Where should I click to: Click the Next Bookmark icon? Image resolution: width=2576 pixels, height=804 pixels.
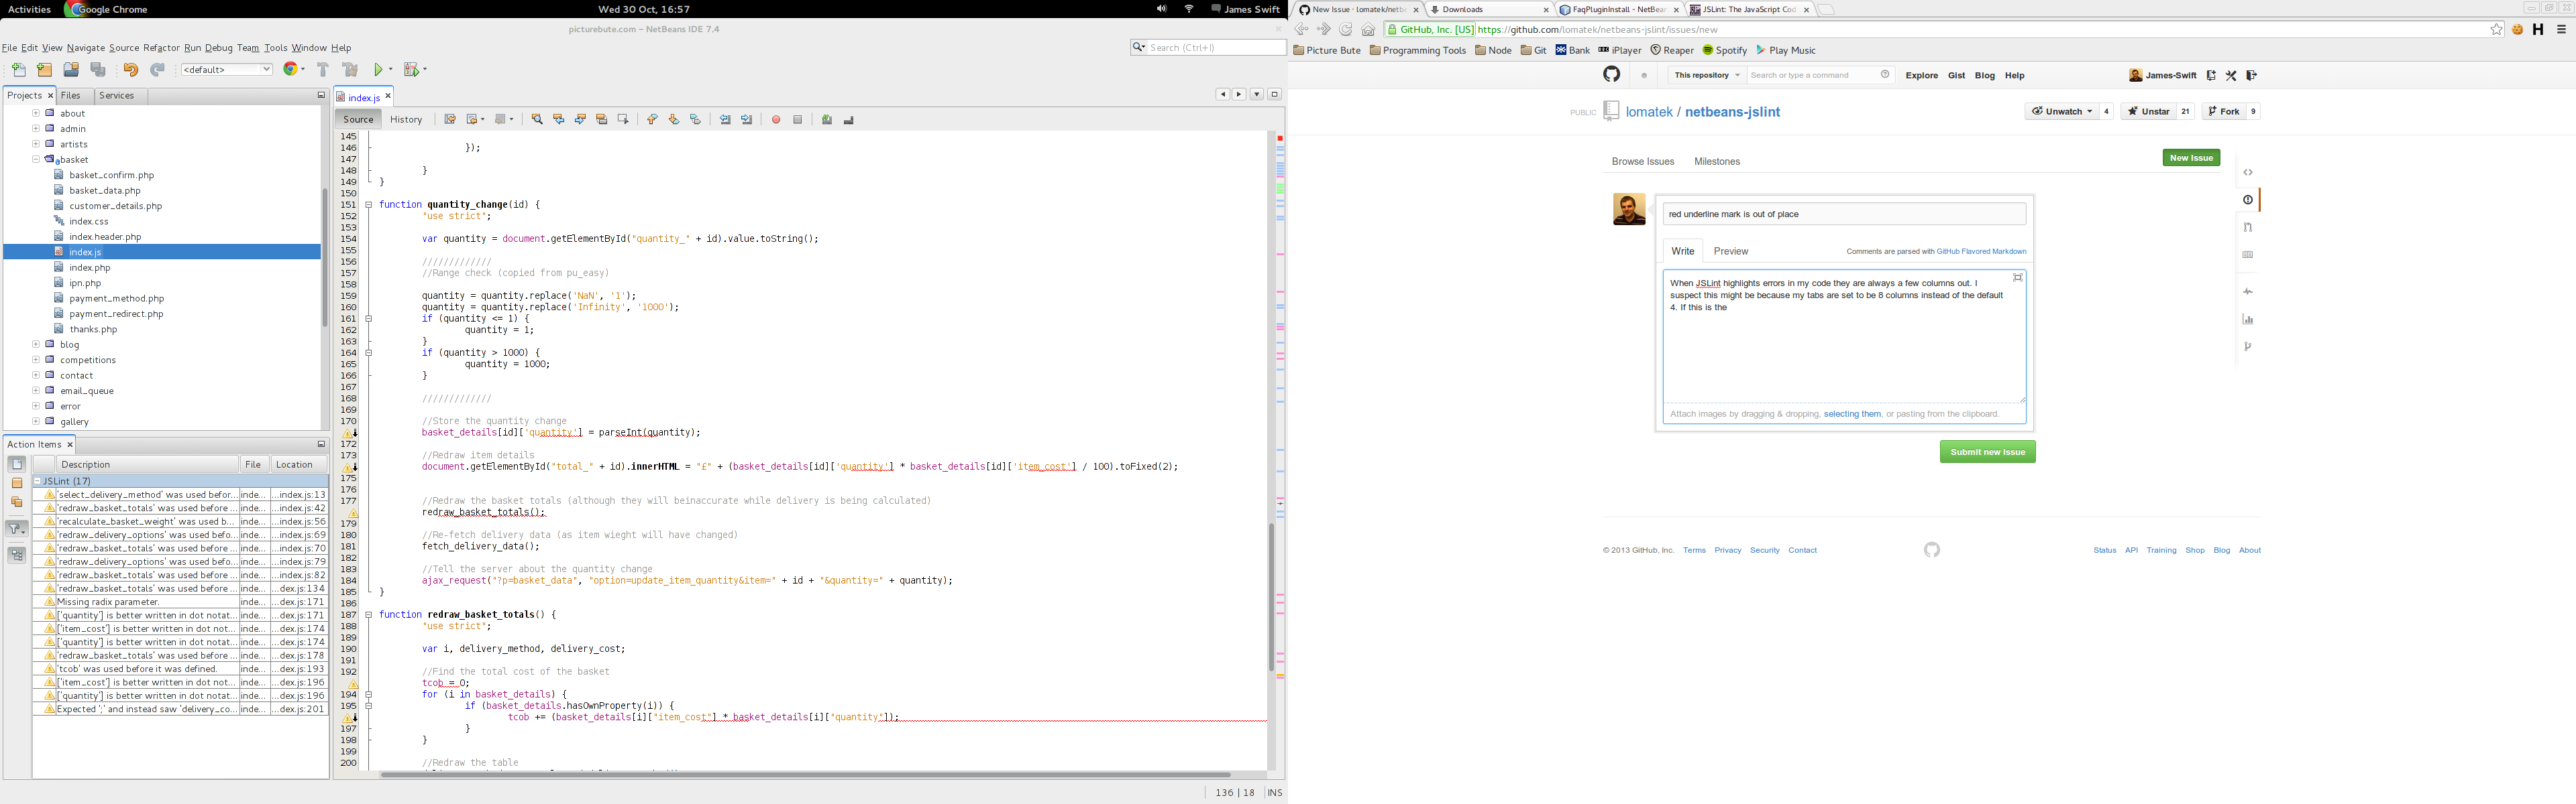(x=674, y=120)
